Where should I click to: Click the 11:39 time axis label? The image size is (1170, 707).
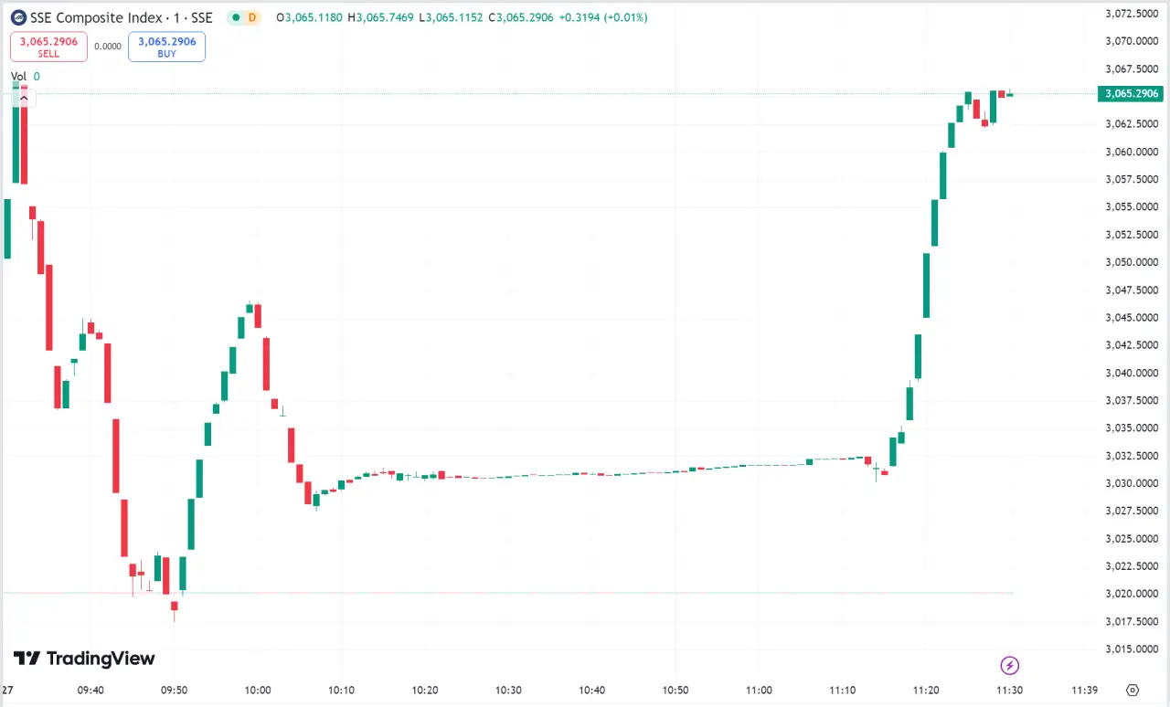(1084, 690)
